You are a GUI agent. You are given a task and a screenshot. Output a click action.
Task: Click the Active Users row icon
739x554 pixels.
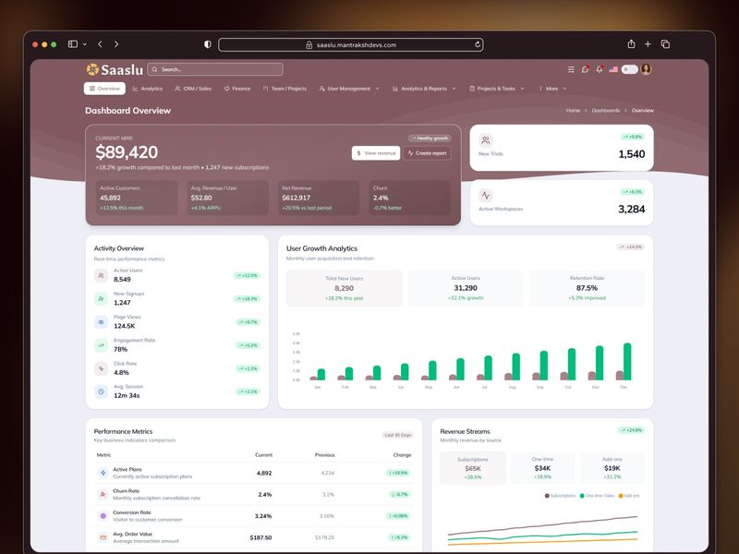point(101,275)
